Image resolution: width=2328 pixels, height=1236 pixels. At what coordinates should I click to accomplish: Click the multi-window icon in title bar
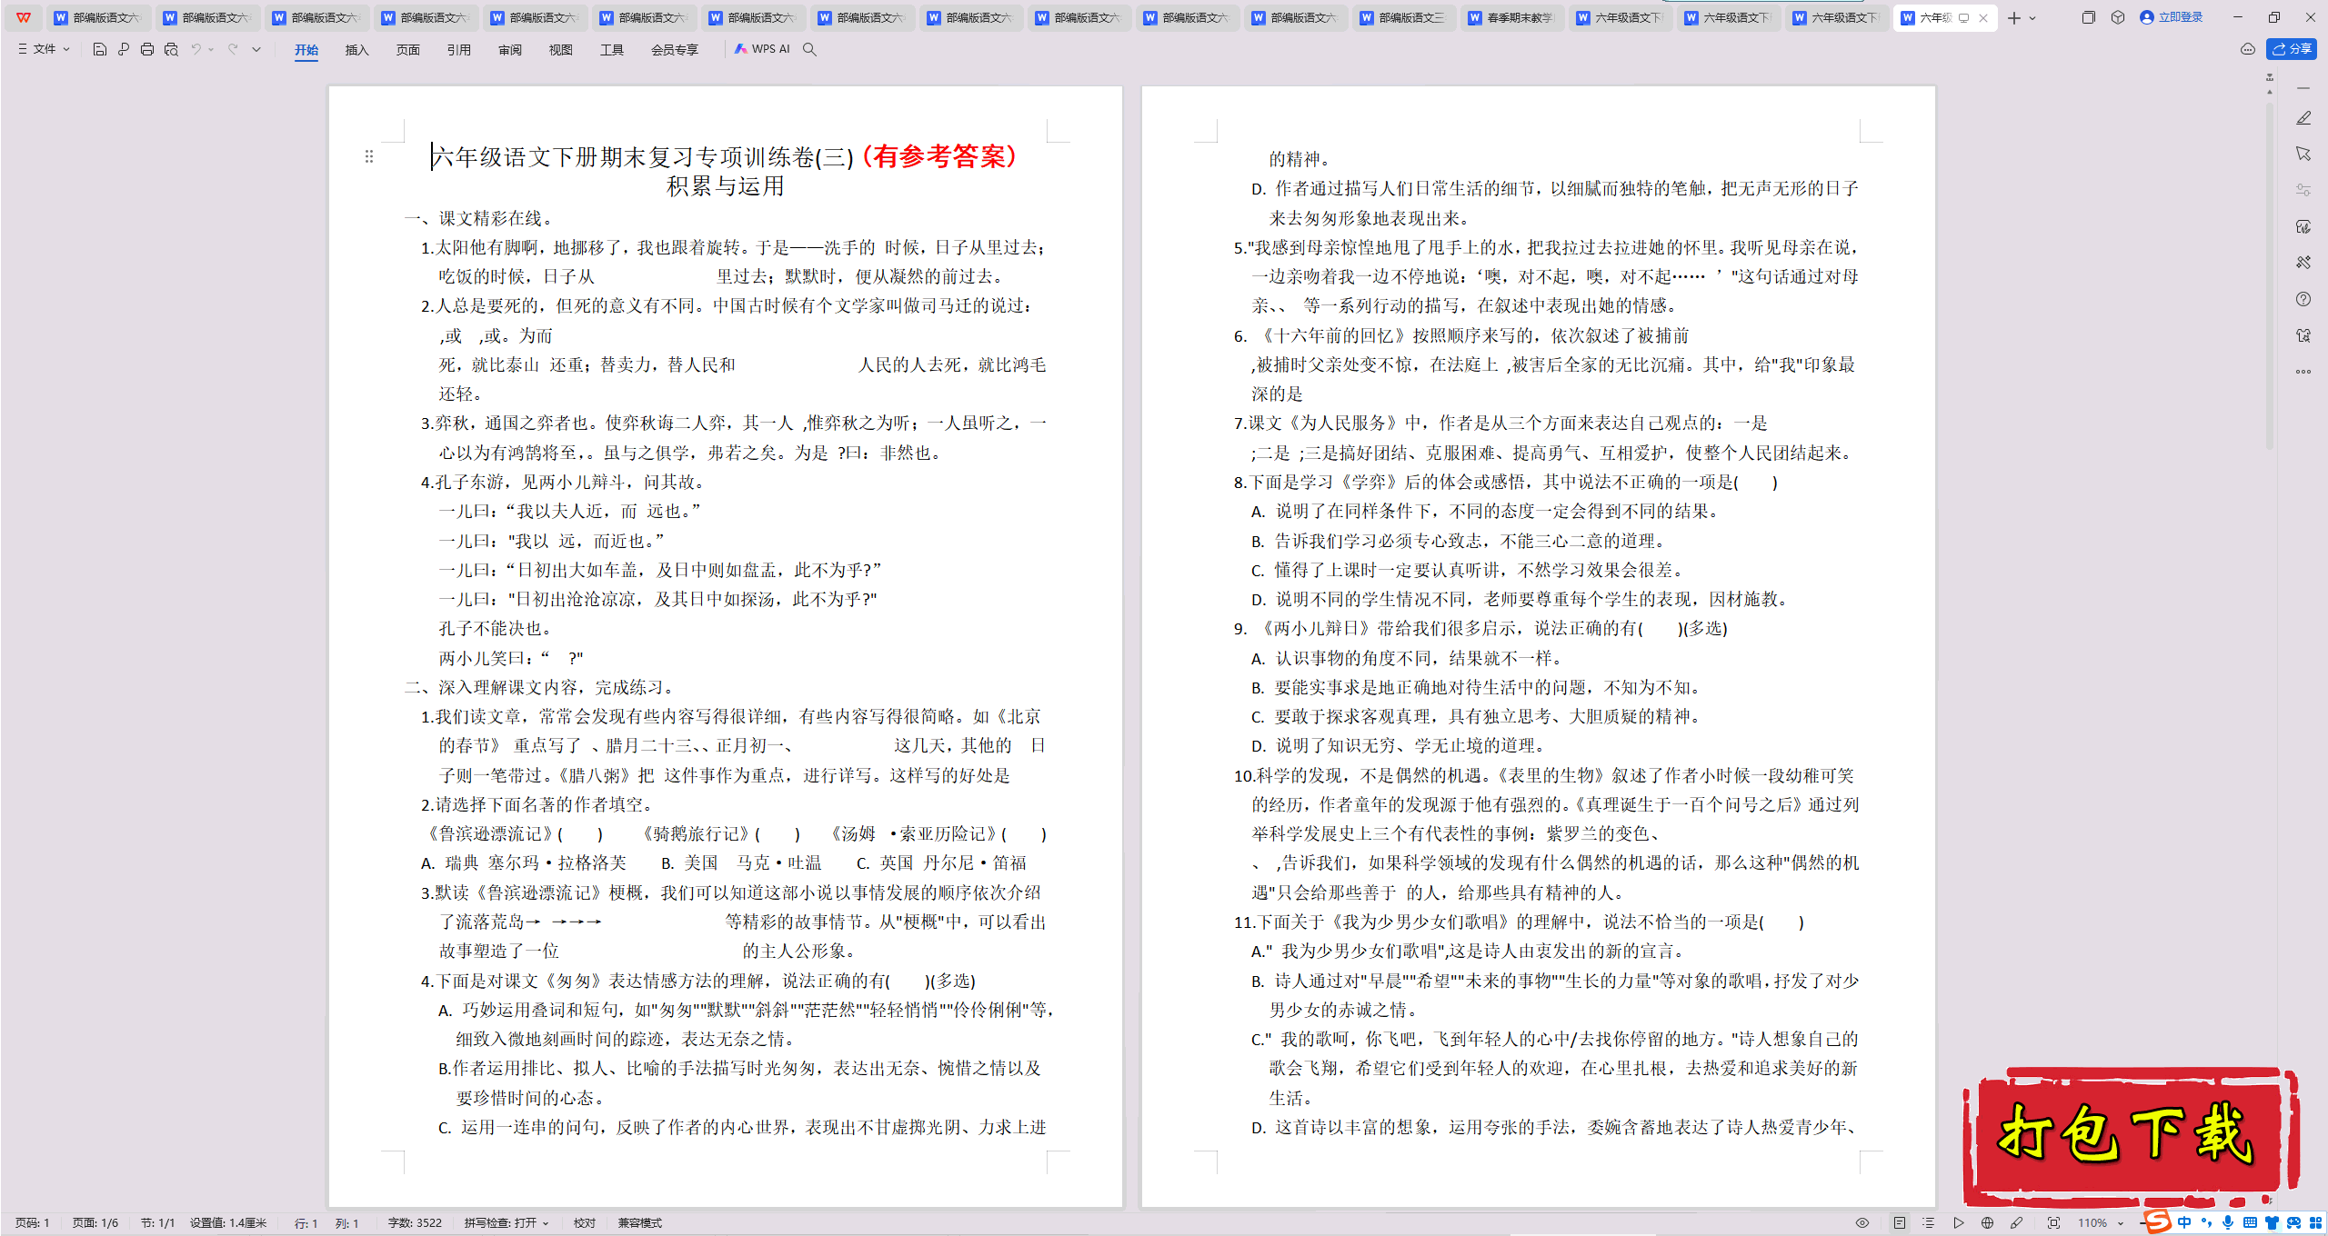(2089, 17)
